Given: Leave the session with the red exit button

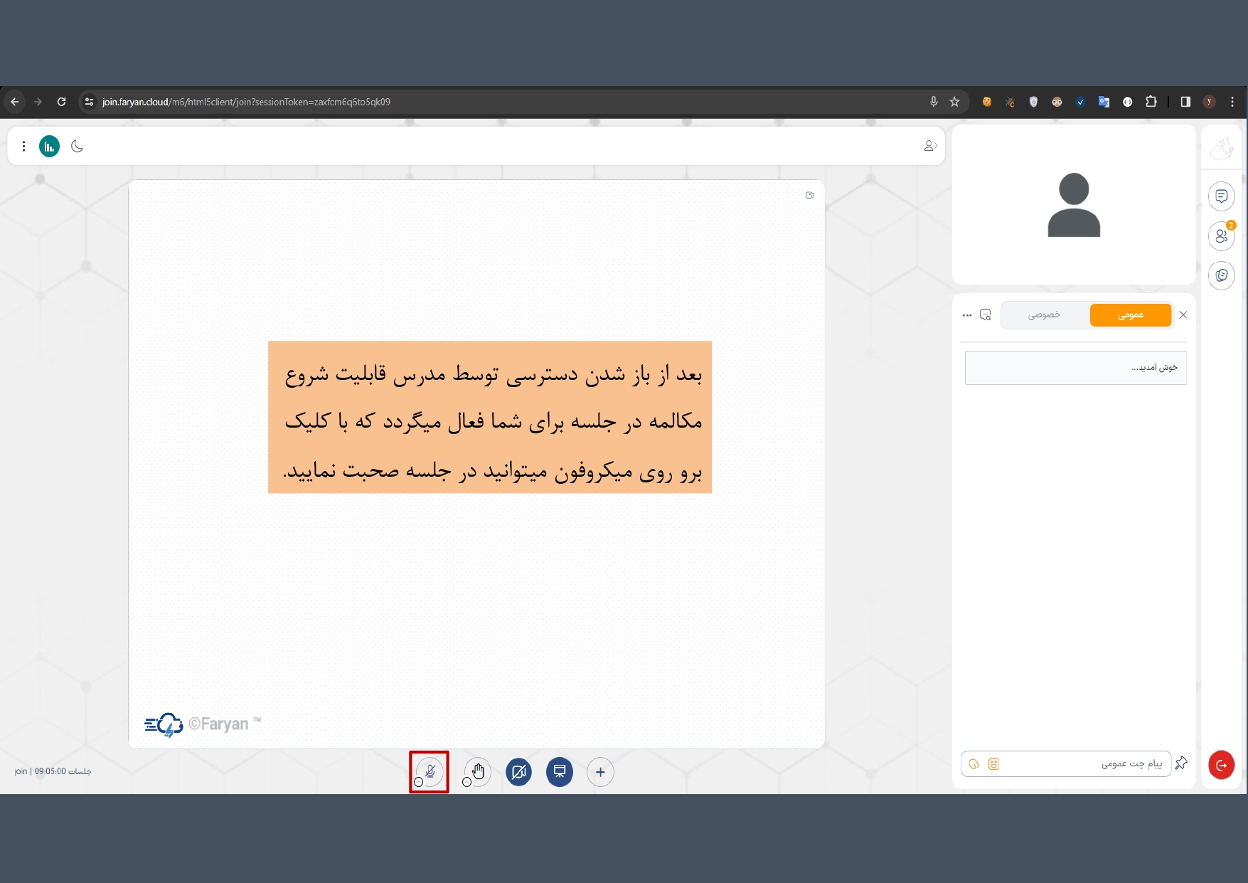Looking at the screenshot, I should coord(1221,765).
